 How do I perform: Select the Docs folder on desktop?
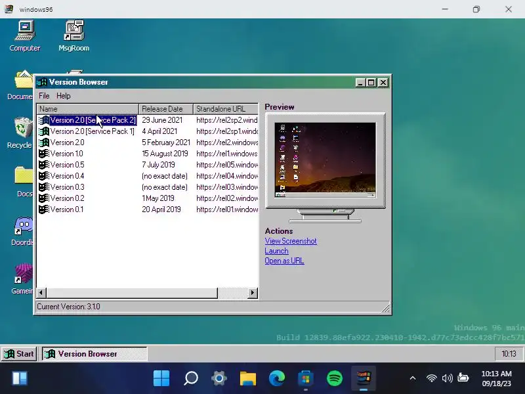click(24, 182)
